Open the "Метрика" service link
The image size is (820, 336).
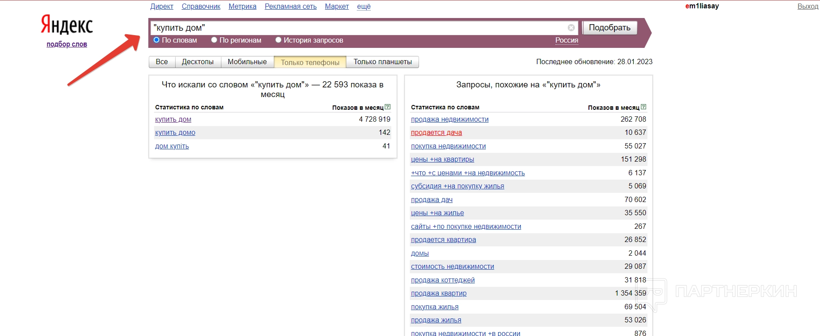[x=242, y=7]
